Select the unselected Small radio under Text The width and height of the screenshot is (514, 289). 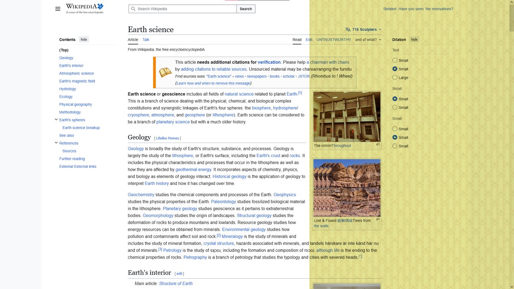click(395, 60)
